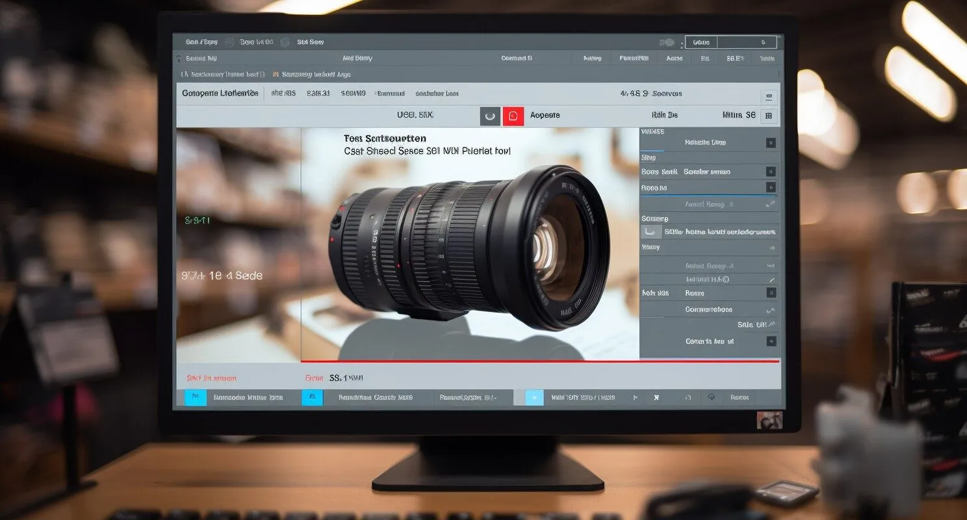967x520 pixels.
Task: Open the "Mel Seary" menu
Action: (x=357, y=58)
